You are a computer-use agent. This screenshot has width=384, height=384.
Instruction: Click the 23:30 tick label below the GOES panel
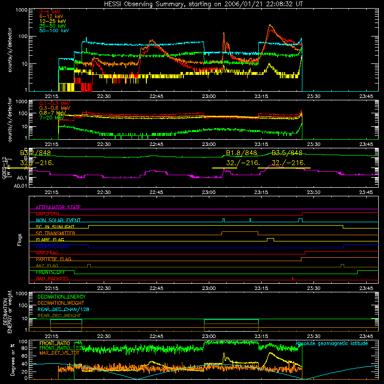(313, 192)
